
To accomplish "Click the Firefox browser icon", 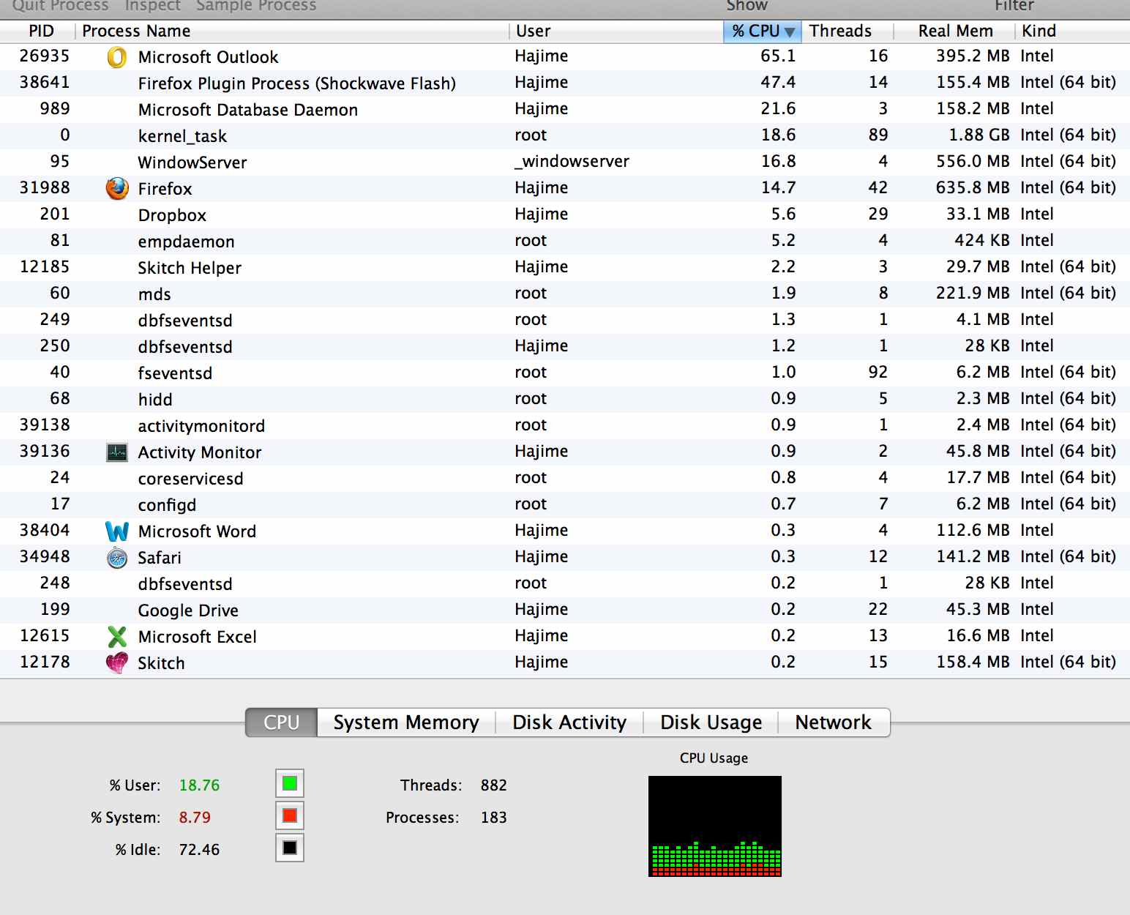I will 117,189.
